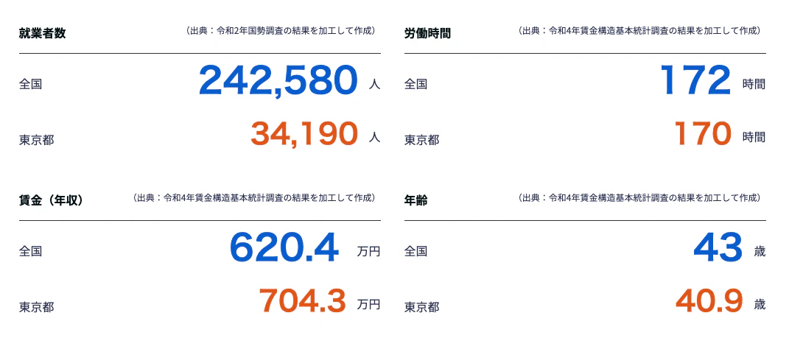Click the 就業者数 section heading

pos(43,33)
